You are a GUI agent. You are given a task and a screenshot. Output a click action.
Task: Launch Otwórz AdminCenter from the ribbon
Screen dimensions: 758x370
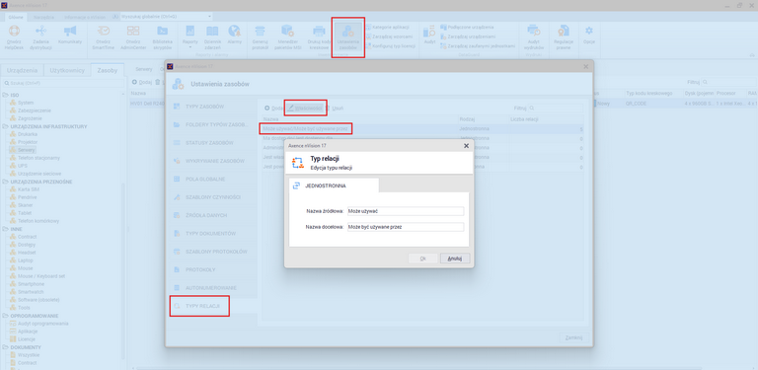133,37
